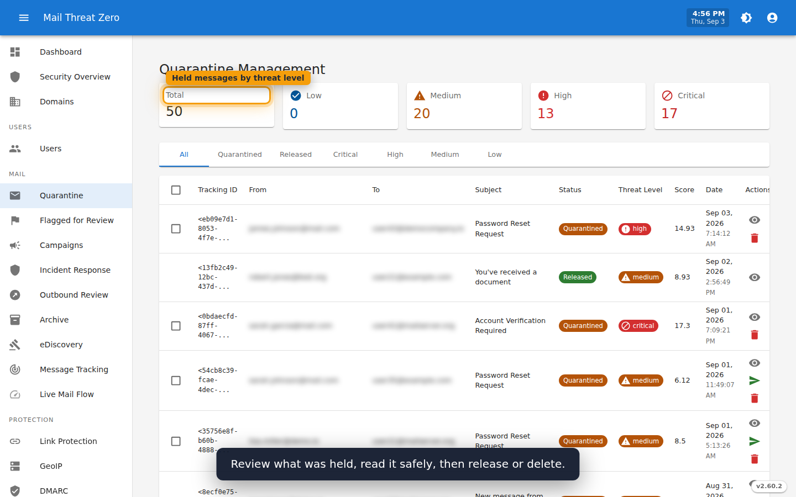
Task: Click the Domains building icon
Action: tap(15, 102)
